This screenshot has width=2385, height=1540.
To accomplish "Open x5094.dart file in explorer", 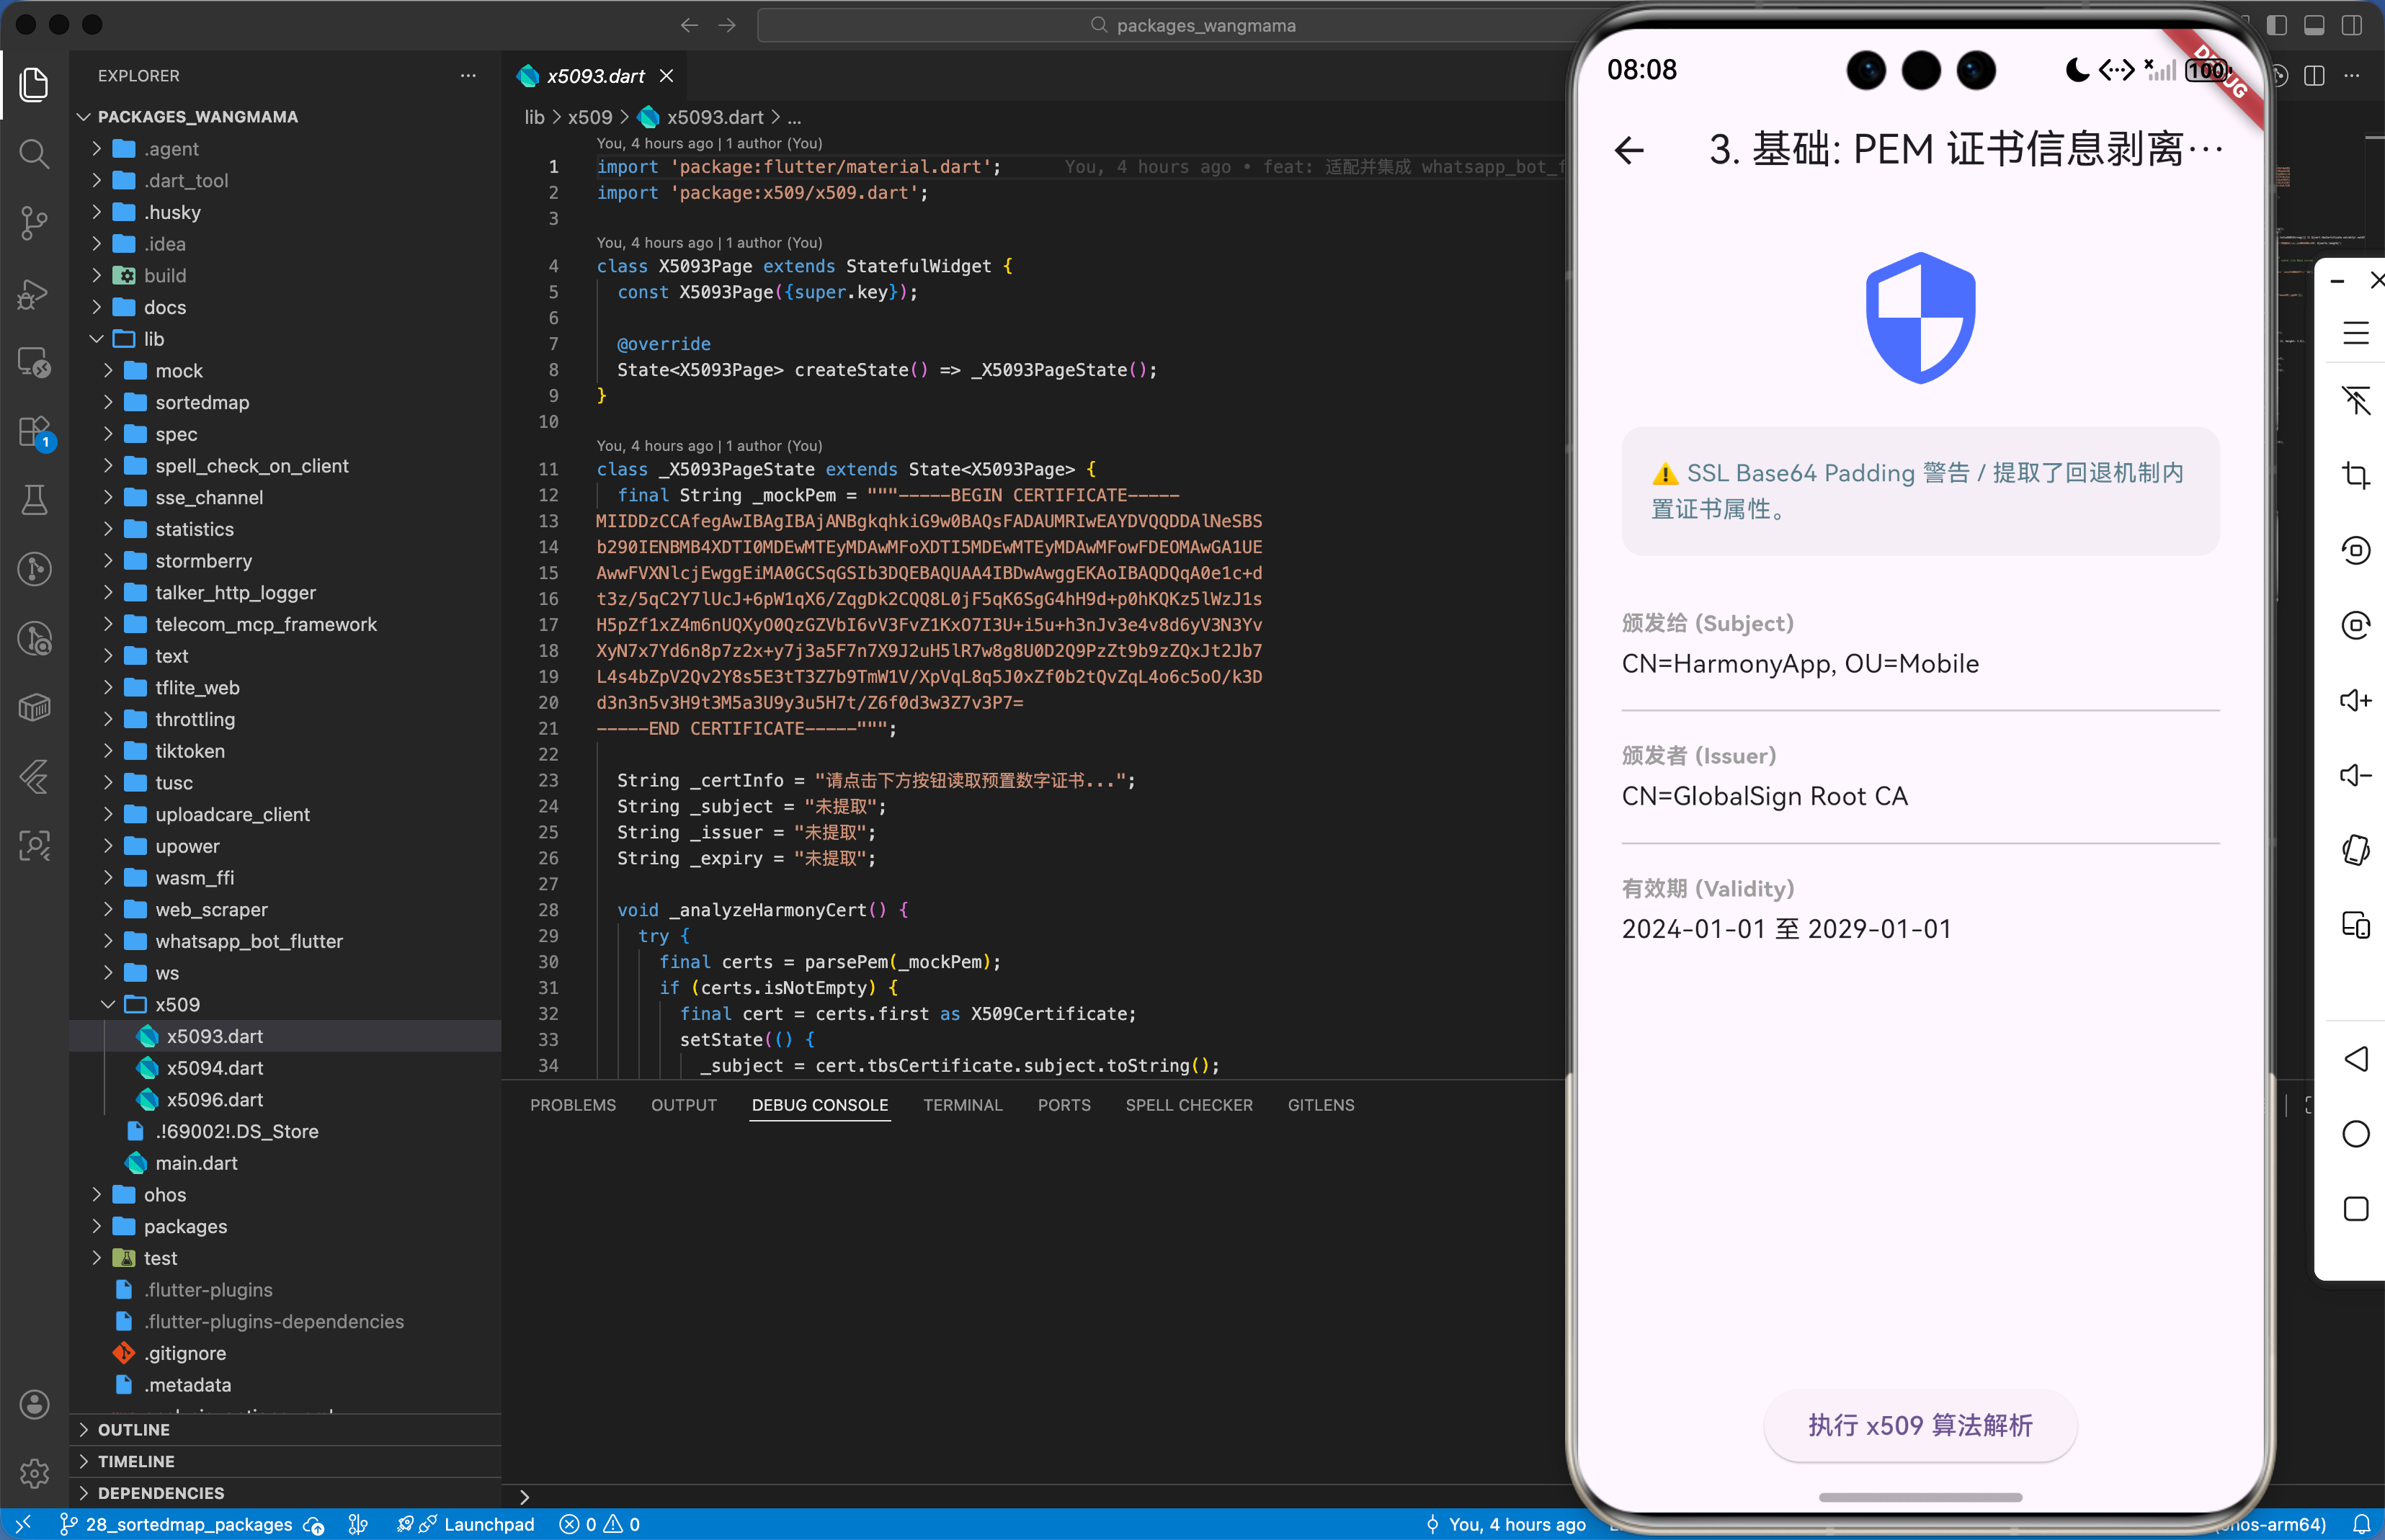I will click(214, 1068).
